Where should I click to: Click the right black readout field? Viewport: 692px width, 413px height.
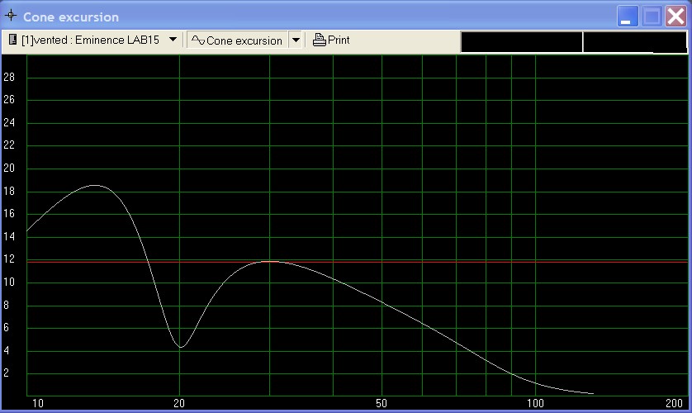[634, 42]
